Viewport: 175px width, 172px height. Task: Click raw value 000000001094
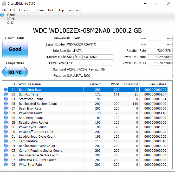(155, 99)
